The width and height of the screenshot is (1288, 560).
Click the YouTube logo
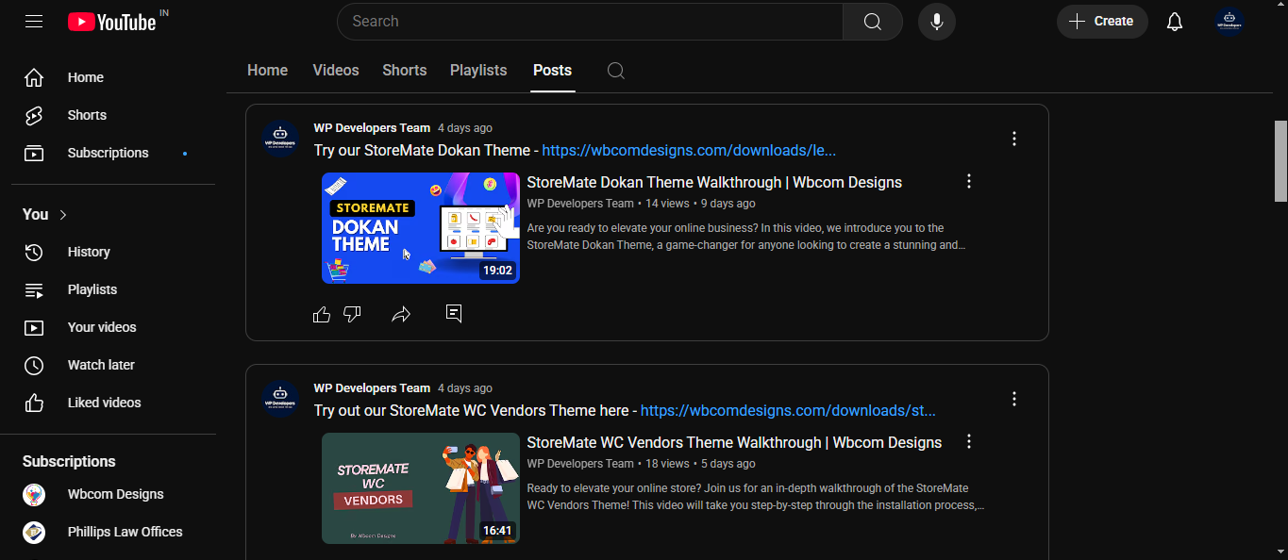coord(112,22)
